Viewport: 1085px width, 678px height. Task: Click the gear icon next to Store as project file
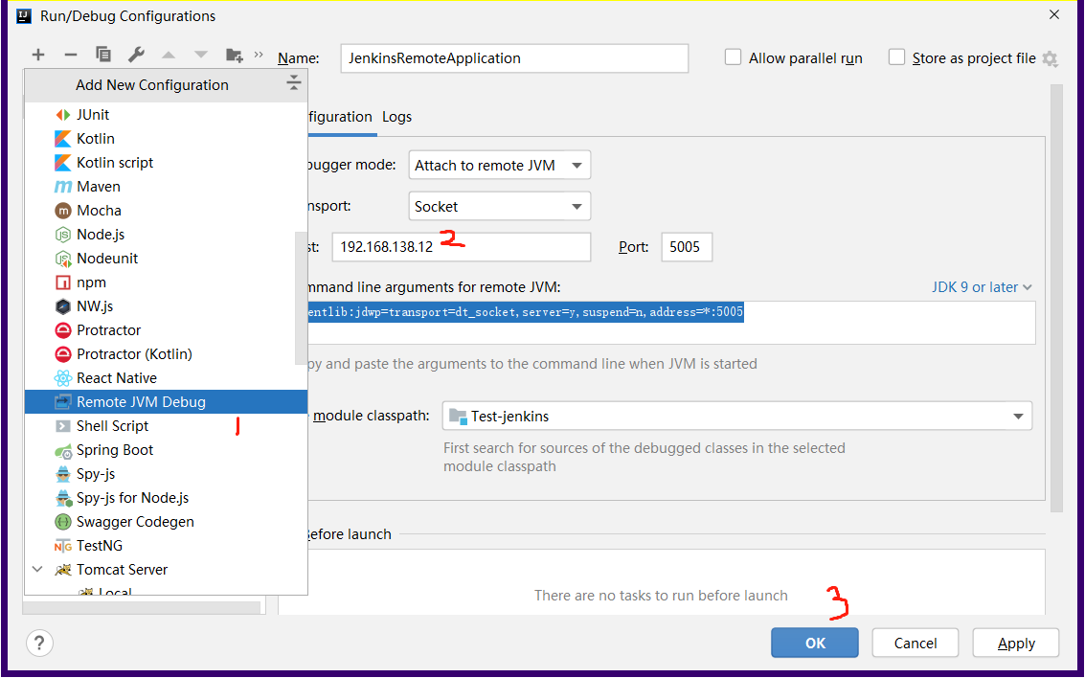(1050, 58)
